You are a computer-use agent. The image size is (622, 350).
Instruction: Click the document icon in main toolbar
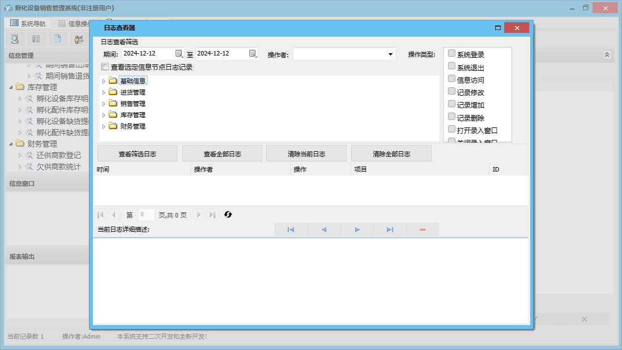[58, 39]
